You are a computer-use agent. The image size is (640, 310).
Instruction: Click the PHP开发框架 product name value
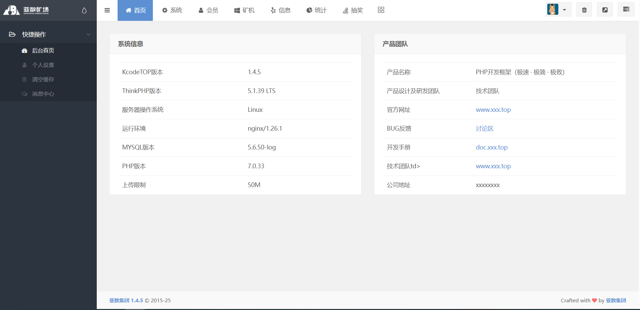(520, 72)
